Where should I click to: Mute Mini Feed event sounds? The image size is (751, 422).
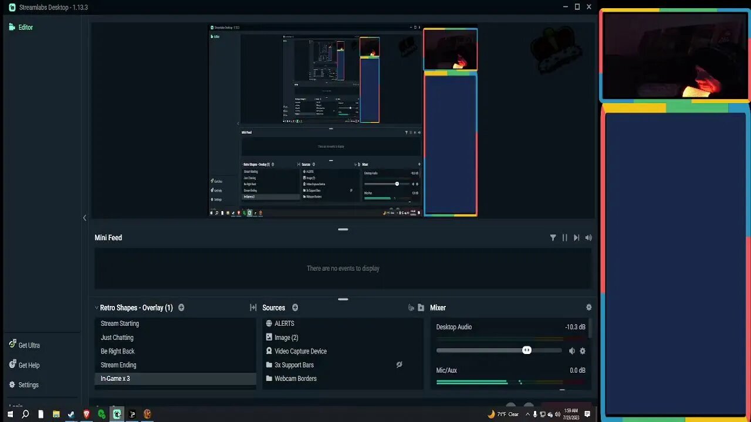[x=588, y=238]
